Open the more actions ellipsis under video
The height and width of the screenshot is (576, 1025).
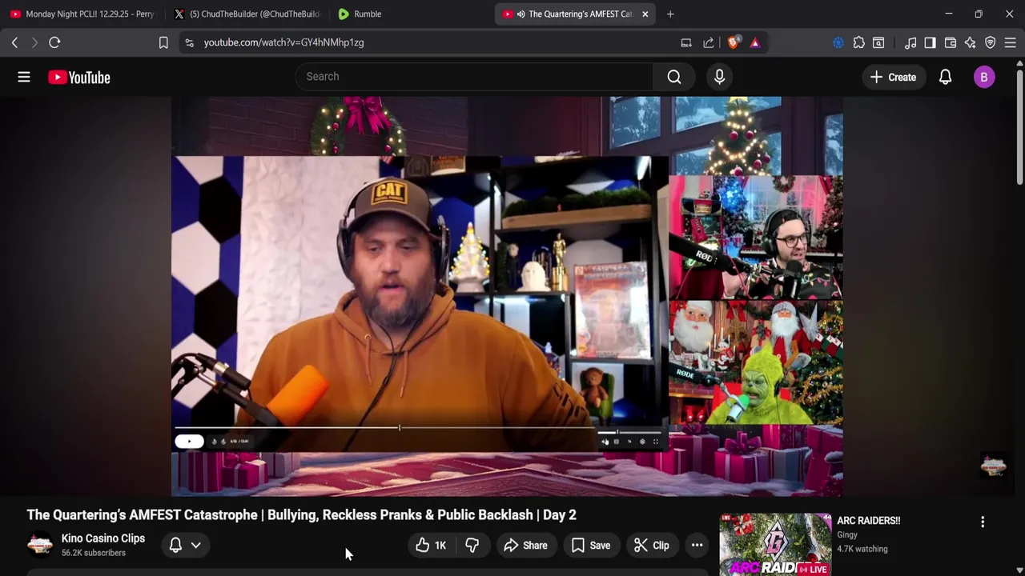coord(697,546)
